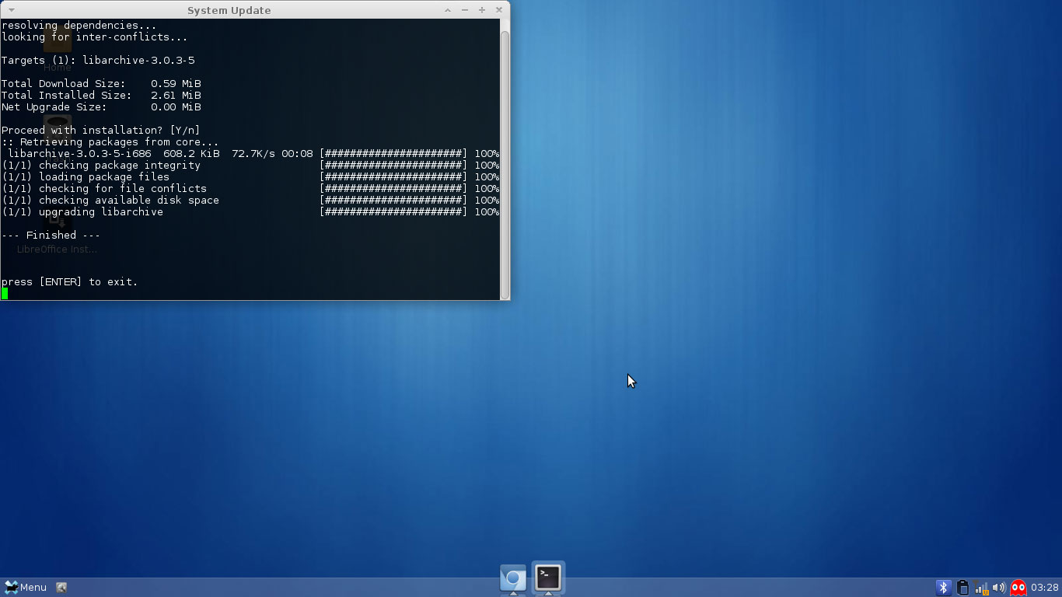Open the Menu button in the panel
The width and height of the screenshot is (1062, 597).
pyautogui.click(x=25, y=588)
